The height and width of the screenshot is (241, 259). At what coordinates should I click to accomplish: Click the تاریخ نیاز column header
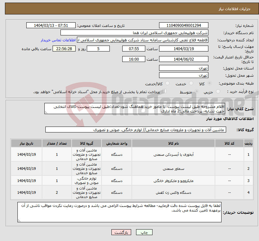pyautogui.click(x=27, y=144)
